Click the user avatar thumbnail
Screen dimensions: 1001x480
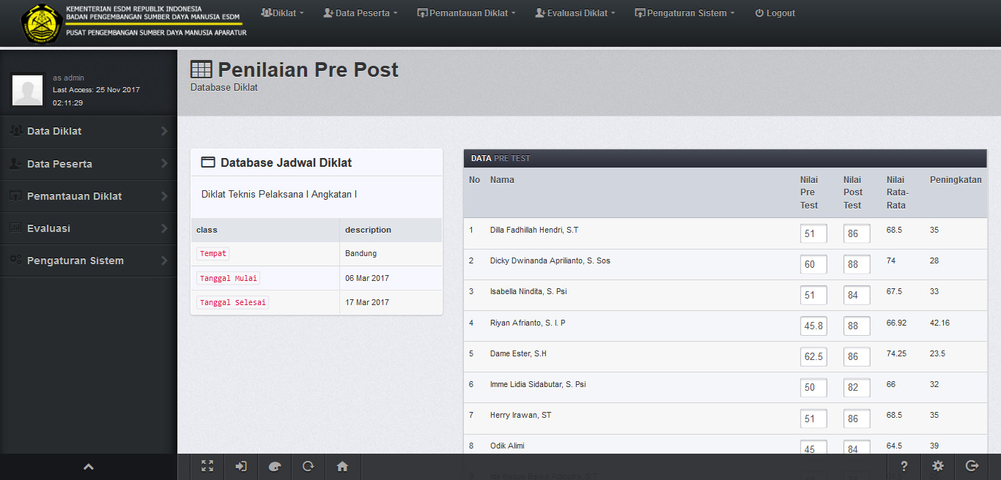click(28, 90)
